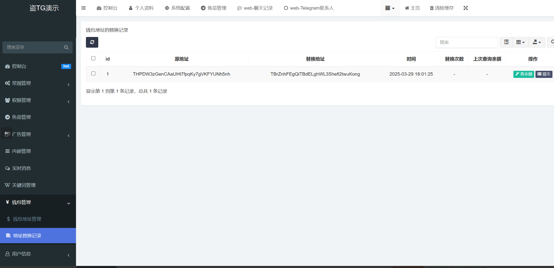The image size is (554, 268).
Task: Click the 上次查询余额 column header
Action: pyautogui.click(x=487, y=59)
